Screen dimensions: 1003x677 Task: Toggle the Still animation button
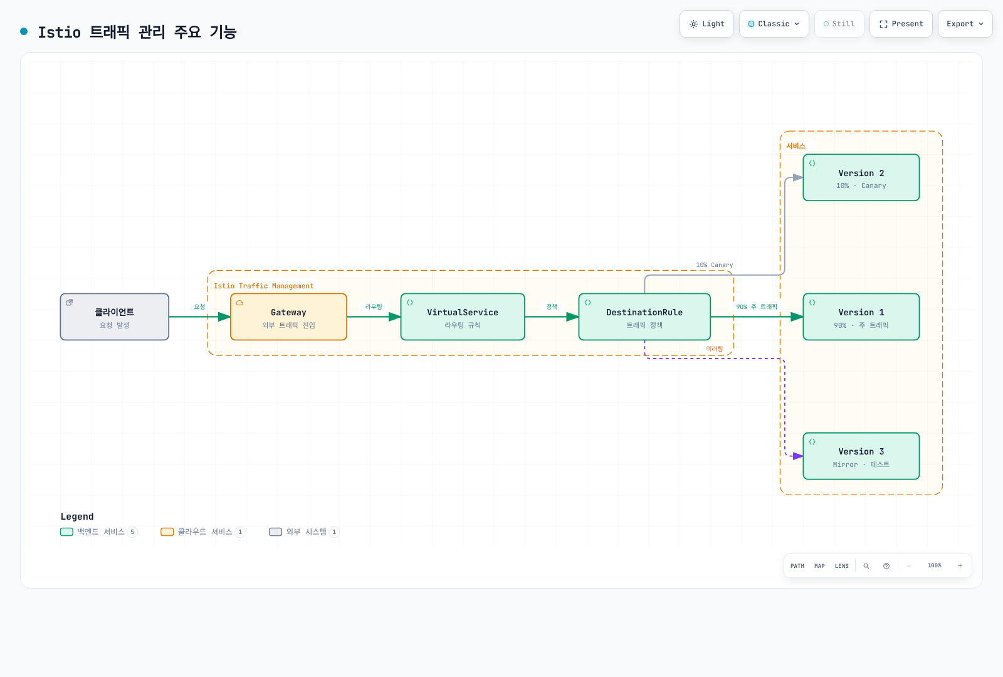coord(839,24)
